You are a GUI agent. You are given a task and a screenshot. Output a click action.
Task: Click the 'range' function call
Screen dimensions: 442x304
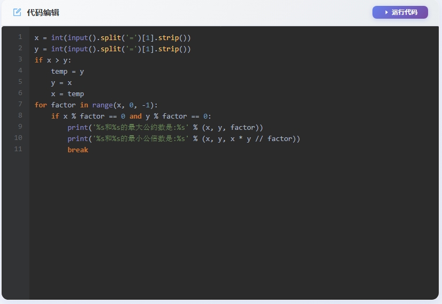click(102, 105)
